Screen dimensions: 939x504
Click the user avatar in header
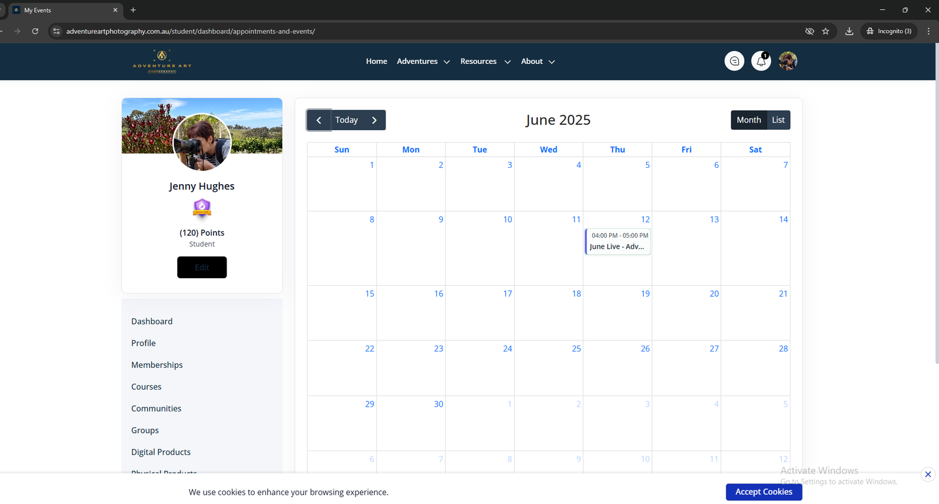coord(788,61)
